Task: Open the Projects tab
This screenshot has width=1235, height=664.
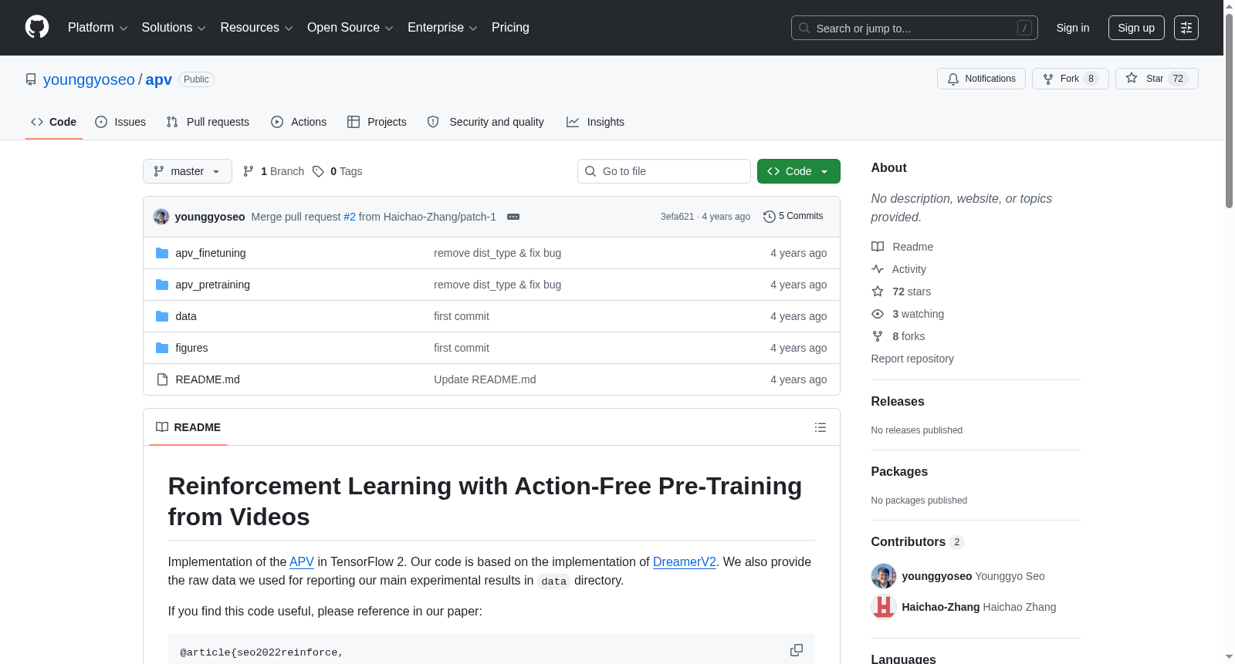Action: pyautogui.click(x=377, y=122)
